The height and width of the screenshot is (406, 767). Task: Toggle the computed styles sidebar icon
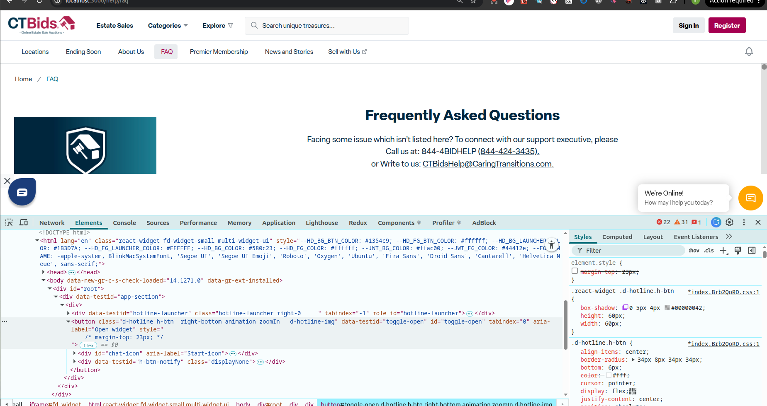coord(752,251)
